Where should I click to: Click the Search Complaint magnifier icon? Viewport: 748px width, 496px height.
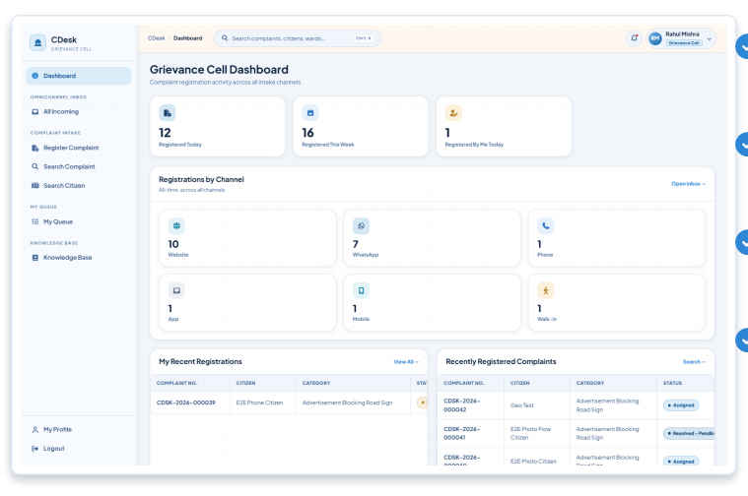click(34, 166)
